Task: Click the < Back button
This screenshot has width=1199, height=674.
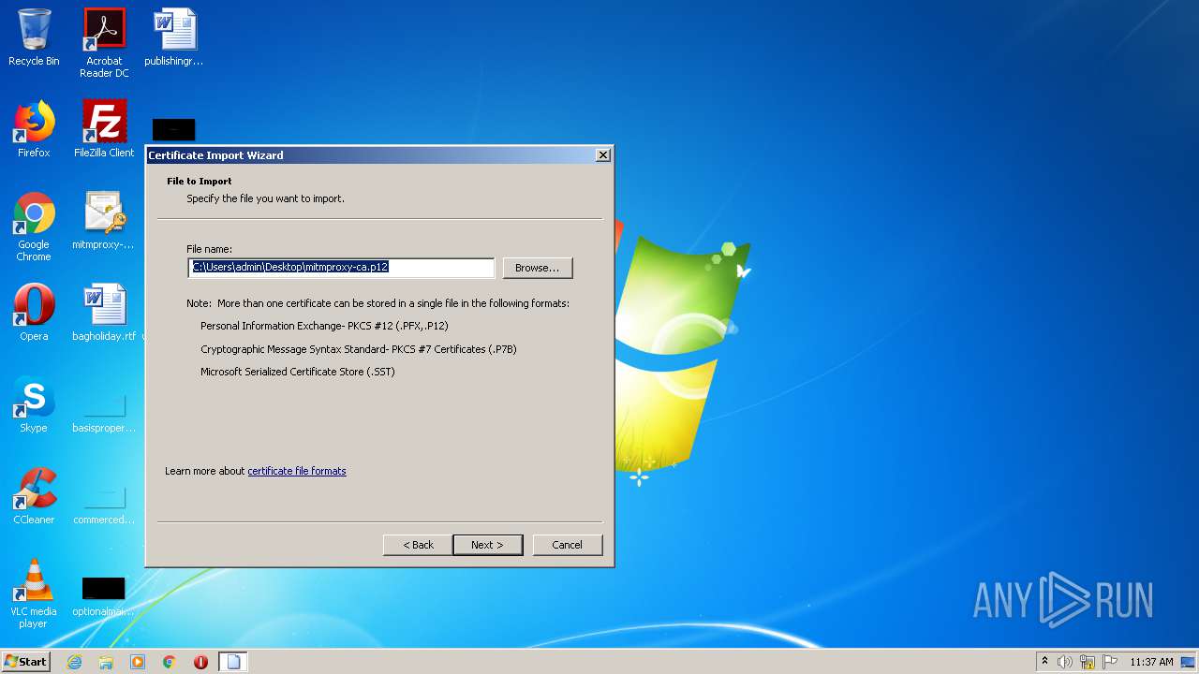Action: (x=418, y=545)
